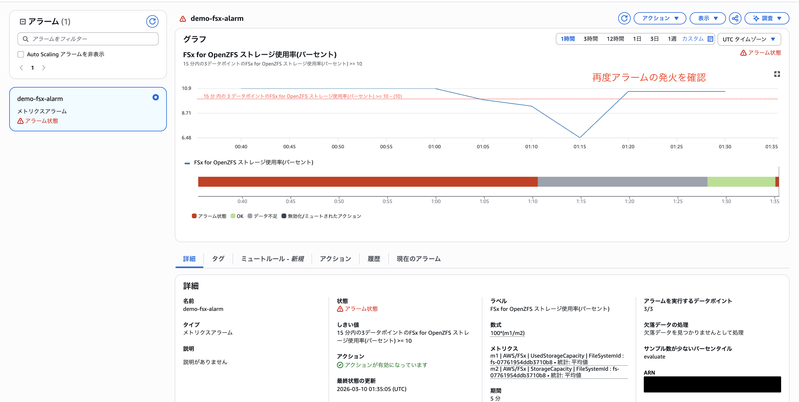Select the demo-fsx-alarm radio button
799x402 pixels.
point(156,98)
